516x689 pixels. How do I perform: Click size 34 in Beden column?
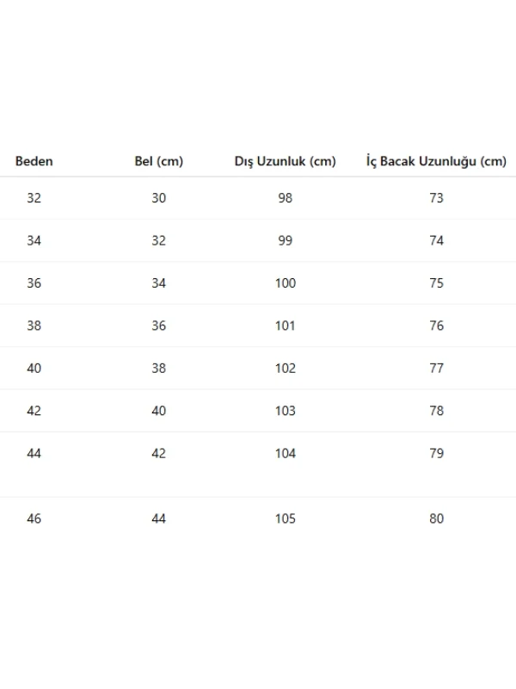tap(34, 240)
